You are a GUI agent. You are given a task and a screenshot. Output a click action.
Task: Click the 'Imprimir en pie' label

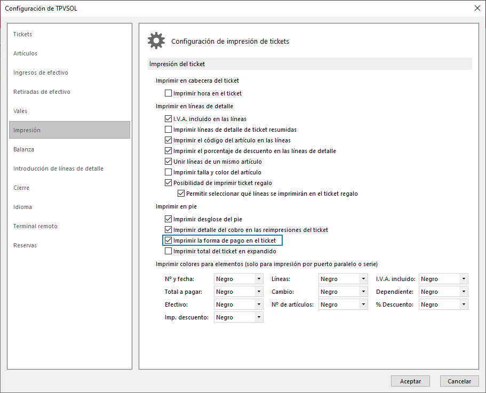176,206
